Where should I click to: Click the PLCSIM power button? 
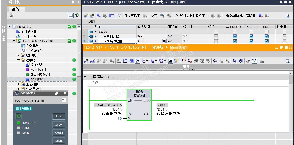click(19, 116)
